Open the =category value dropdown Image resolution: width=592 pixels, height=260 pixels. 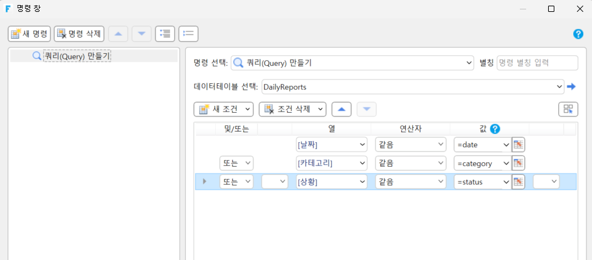482,163
